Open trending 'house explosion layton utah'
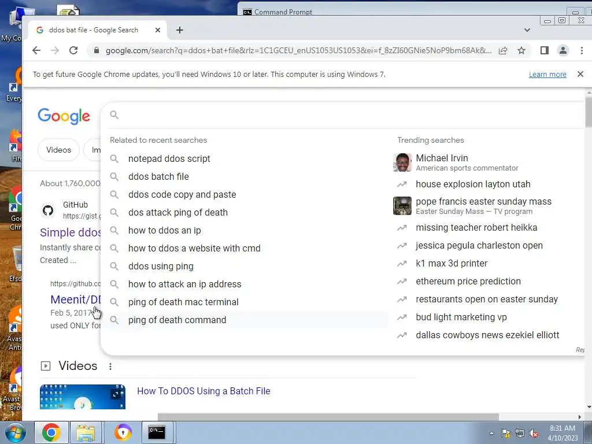 pos(473,184)
